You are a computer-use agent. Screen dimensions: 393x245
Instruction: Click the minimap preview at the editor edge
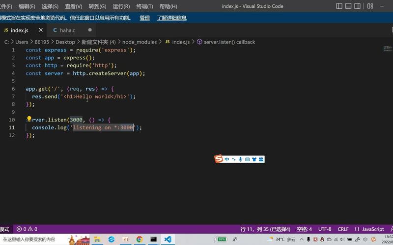tap(388, 49)
